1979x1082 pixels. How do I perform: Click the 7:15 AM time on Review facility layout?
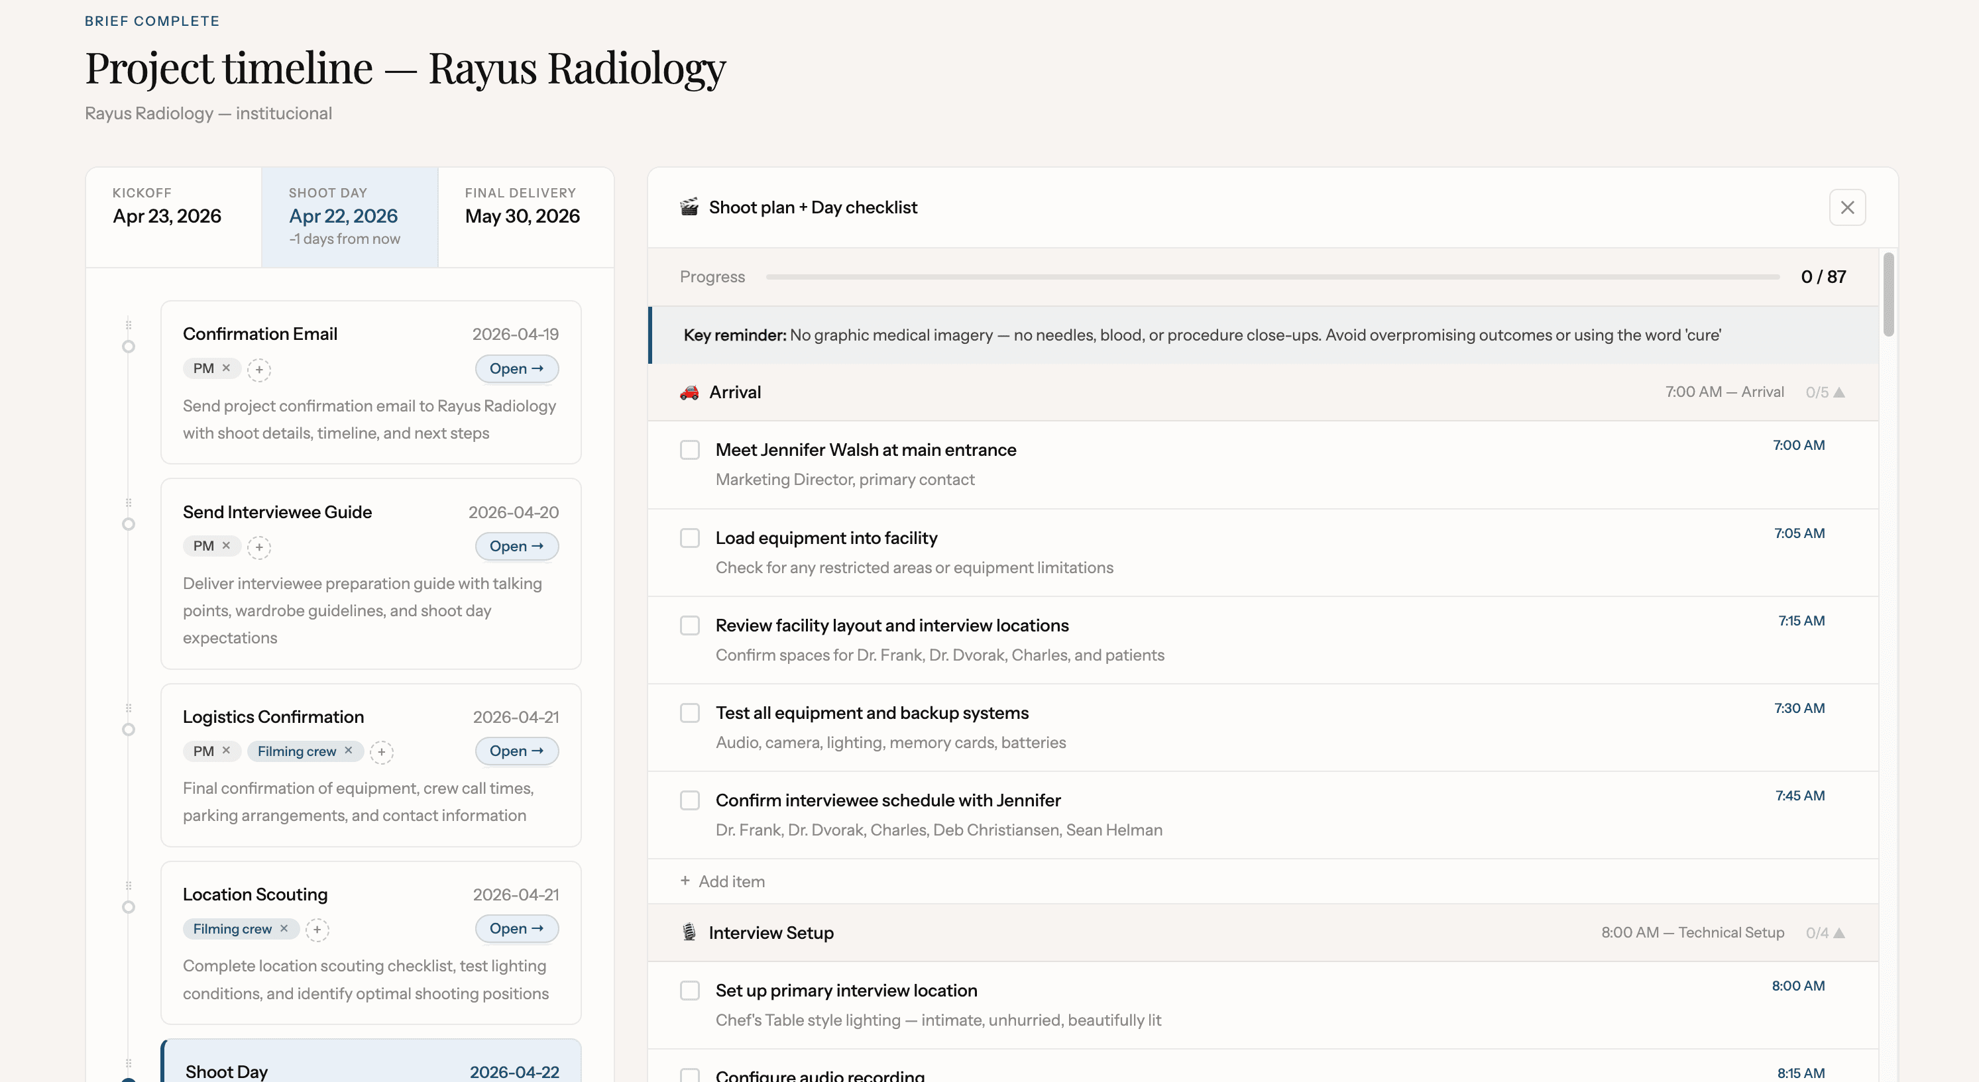(1801, 622)
